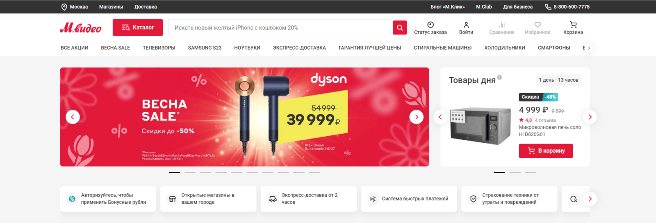Open the Корзина cart icon

click(573, 25)
